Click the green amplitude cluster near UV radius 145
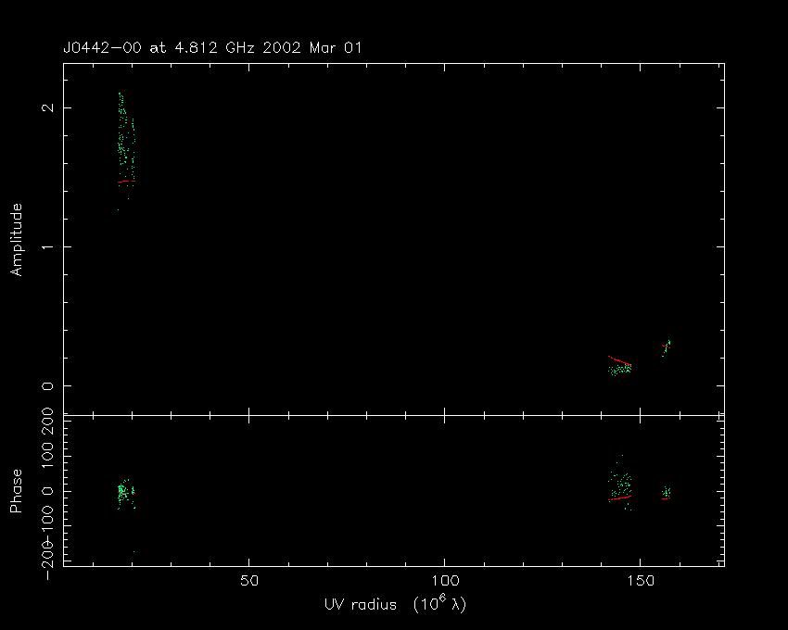788x630 pixels. (x=620, y=371)
